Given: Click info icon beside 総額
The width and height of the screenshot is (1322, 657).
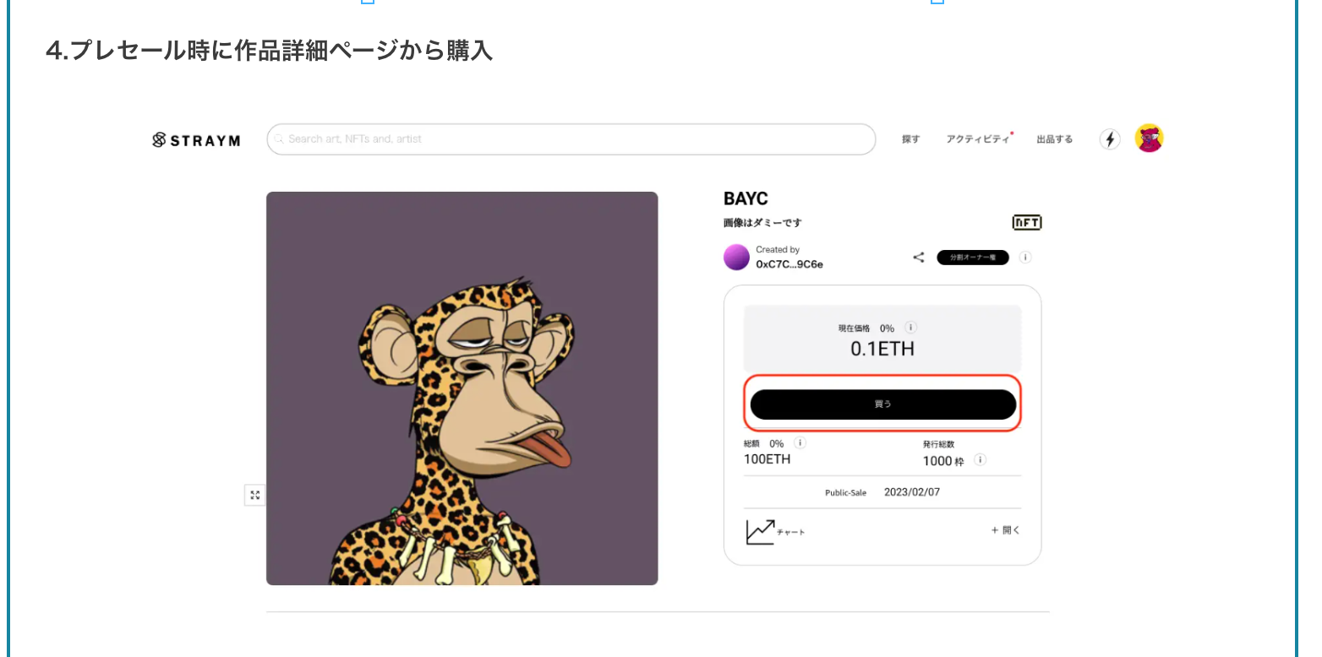Looking at the screenshot, I should tap(800, 443).
